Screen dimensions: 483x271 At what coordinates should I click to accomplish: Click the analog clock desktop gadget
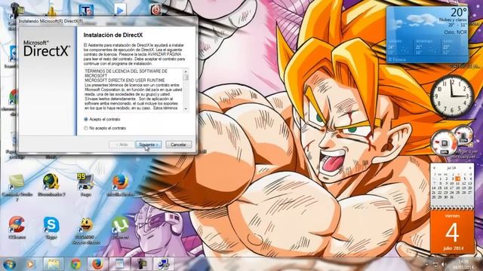452,96
